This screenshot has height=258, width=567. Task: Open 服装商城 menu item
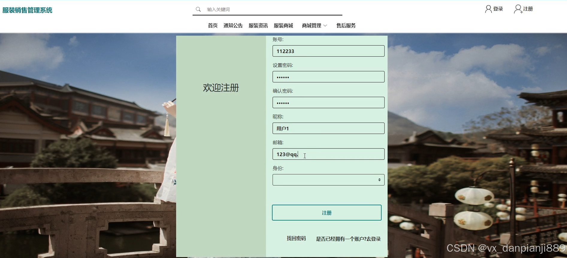click(283, 25)
